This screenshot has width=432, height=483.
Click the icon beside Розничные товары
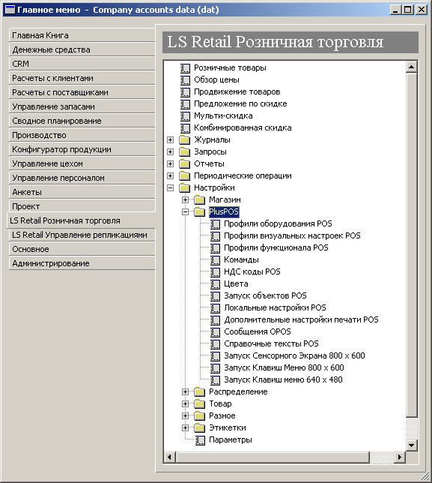[185, 67]
